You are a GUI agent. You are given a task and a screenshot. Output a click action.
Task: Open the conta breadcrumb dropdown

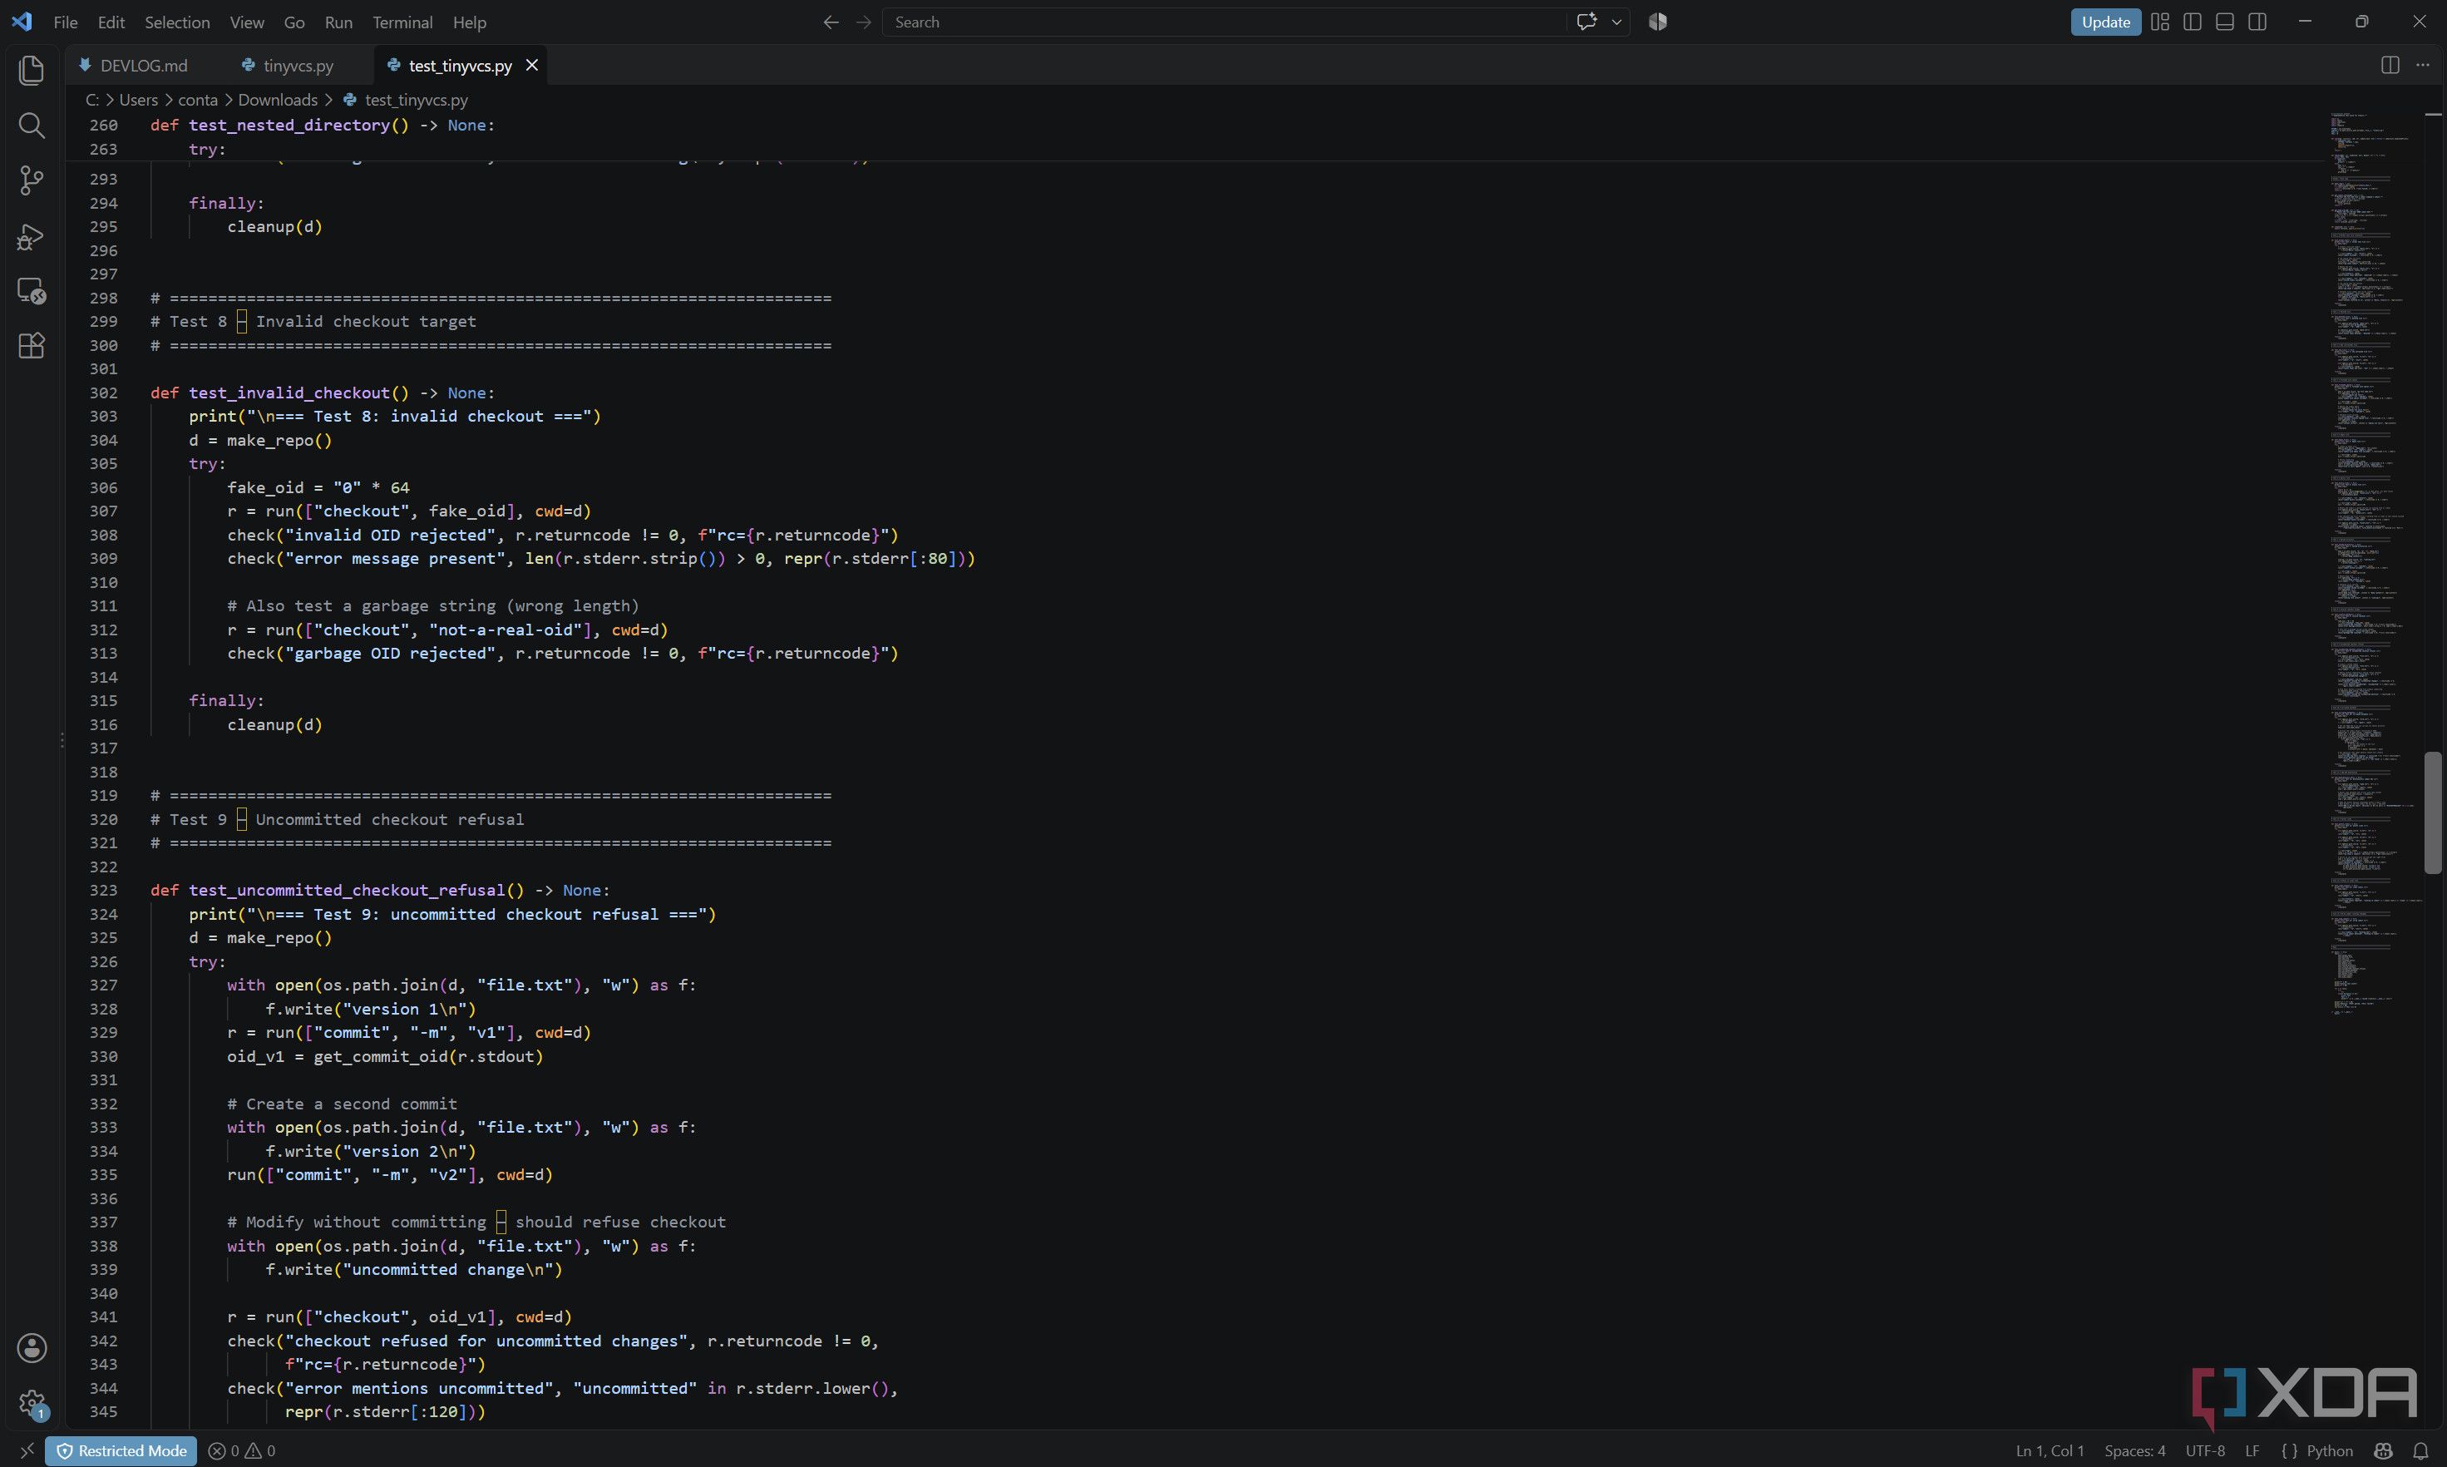click(x=198, y=100)
